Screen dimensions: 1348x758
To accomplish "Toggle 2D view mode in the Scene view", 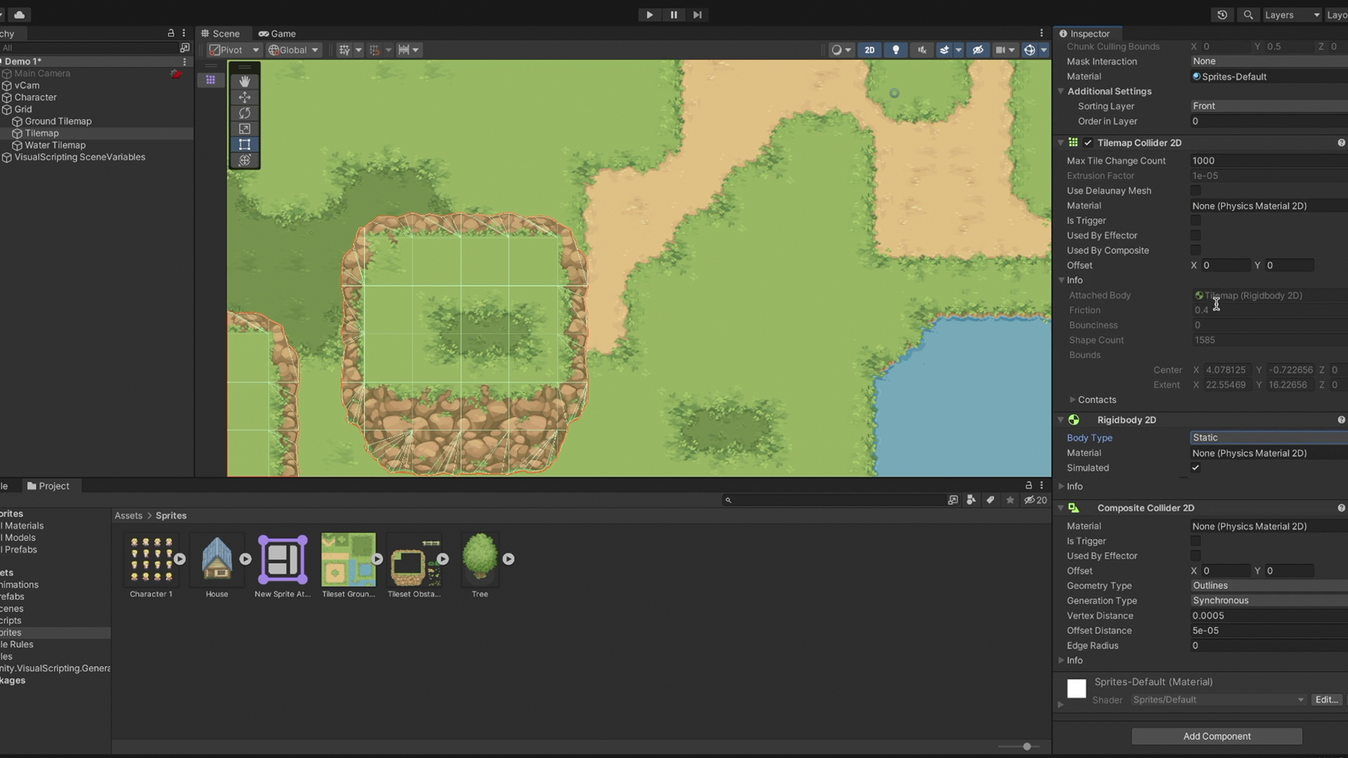I will pyautogui.click(x=869, y=50).
